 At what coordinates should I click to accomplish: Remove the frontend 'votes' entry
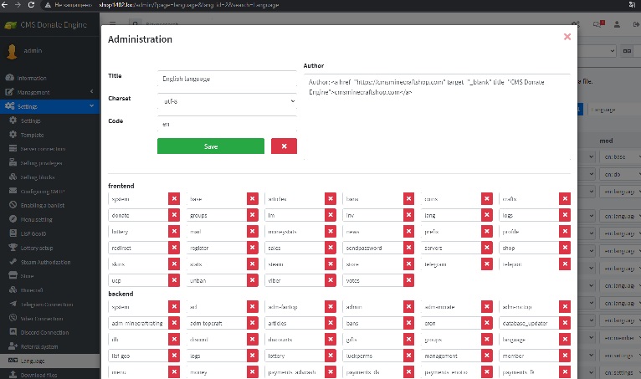pos(408,280)
